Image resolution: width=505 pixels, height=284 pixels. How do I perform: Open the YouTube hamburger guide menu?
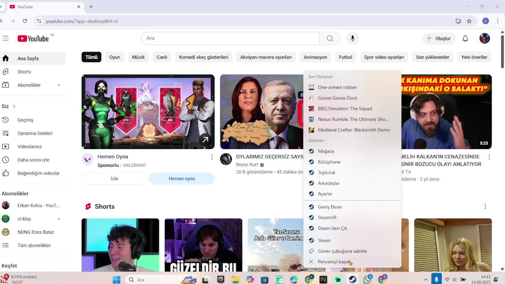6,38
